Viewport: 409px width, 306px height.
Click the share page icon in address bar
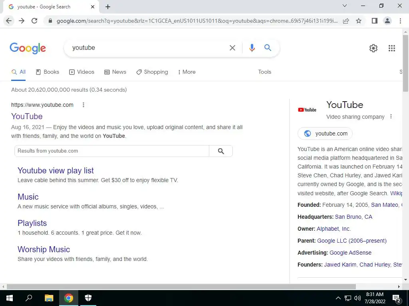(346, 21)
